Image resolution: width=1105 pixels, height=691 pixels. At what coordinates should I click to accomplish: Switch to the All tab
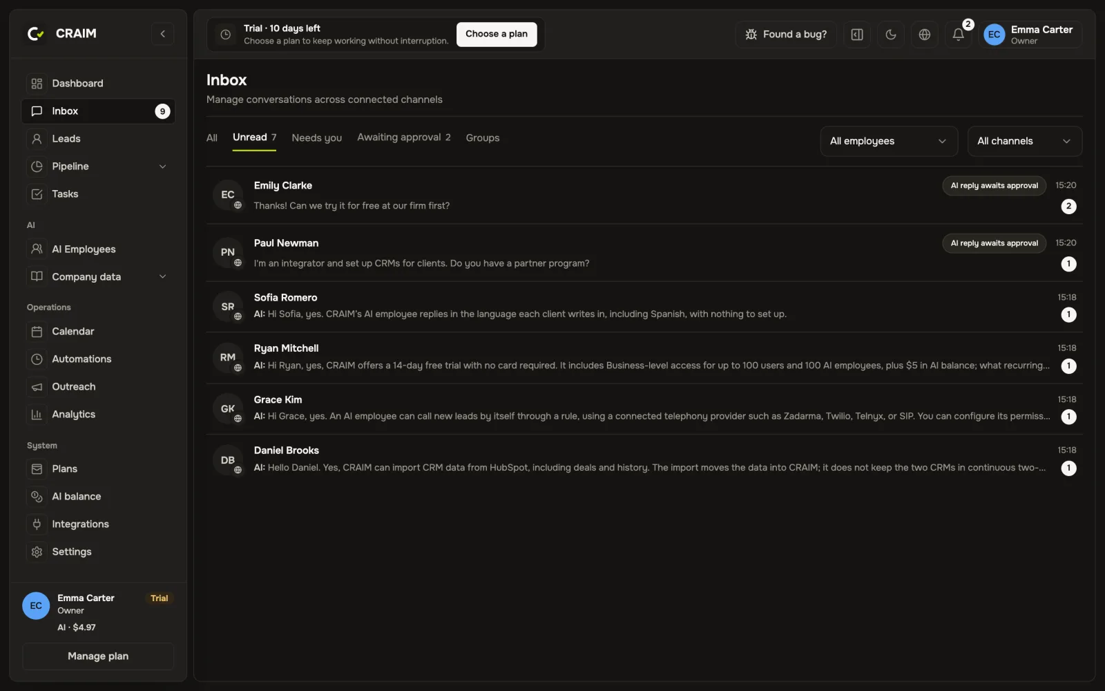[212, 138]
